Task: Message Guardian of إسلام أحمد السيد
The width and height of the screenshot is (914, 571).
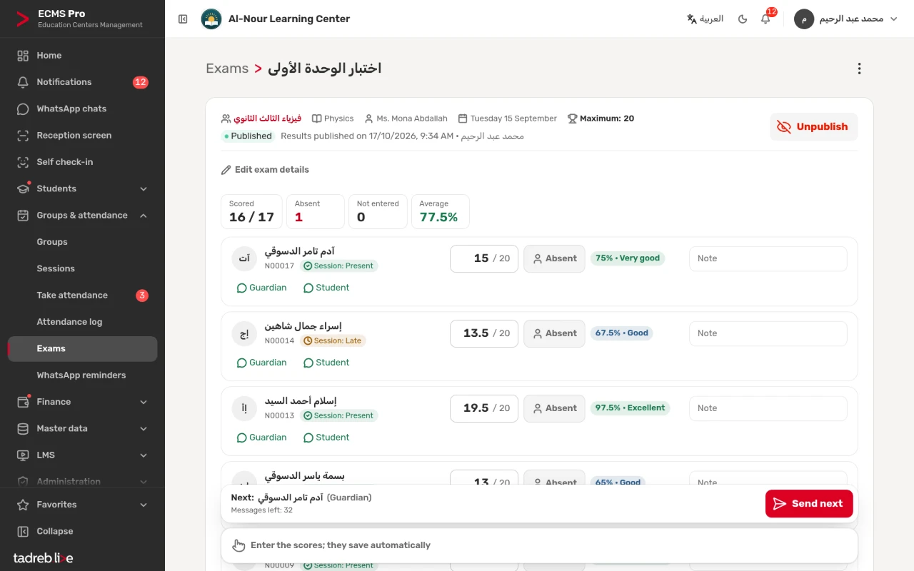Action: [x=261, y=438]
